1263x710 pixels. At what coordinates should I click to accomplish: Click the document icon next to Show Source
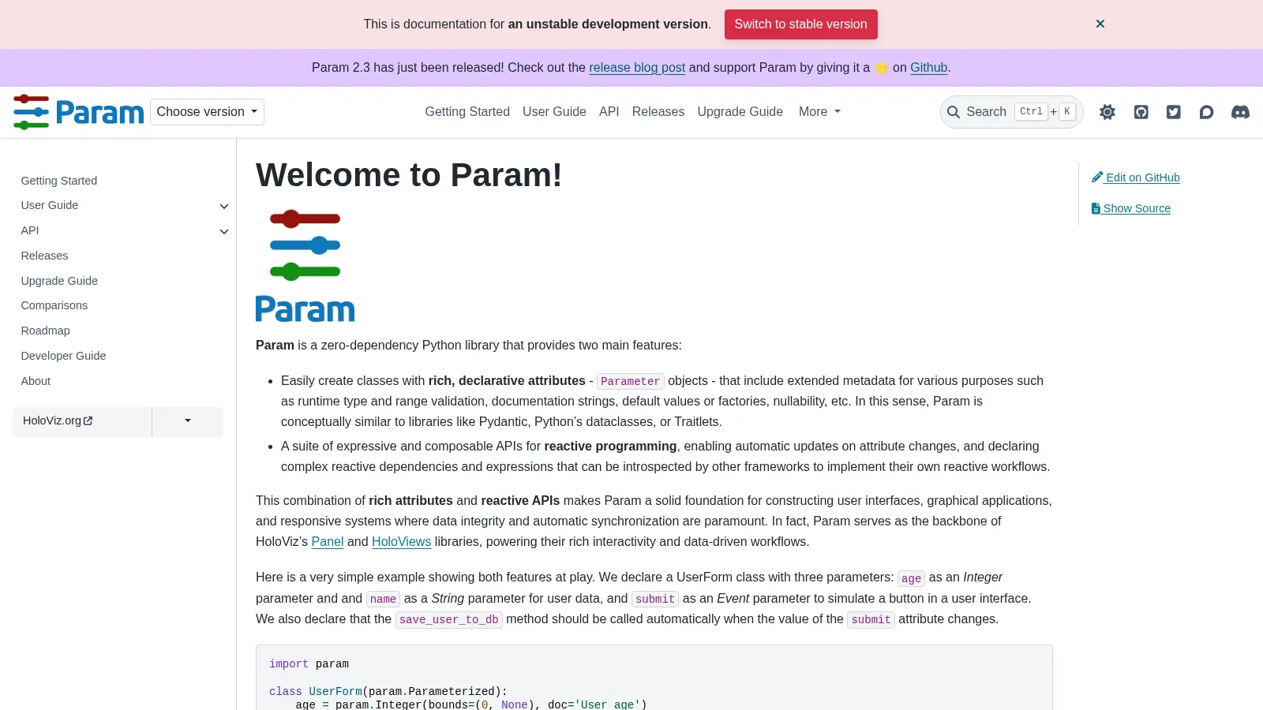(x=1096, y=208)
